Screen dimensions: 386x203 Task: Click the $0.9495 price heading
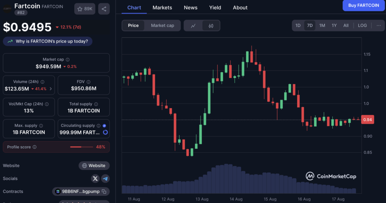27,27
